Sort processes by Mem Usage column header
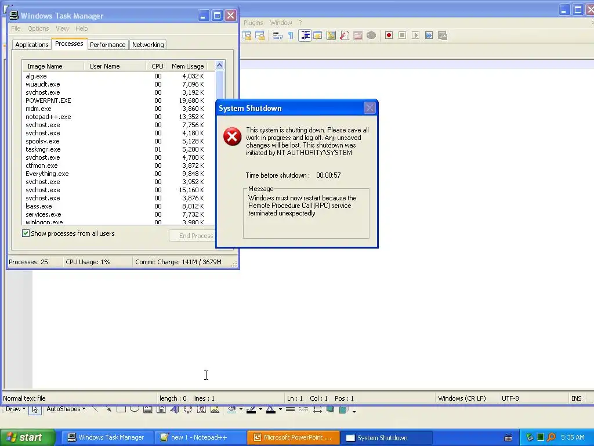The height and width of the screenshot is (446, 594). click(187, 66)
